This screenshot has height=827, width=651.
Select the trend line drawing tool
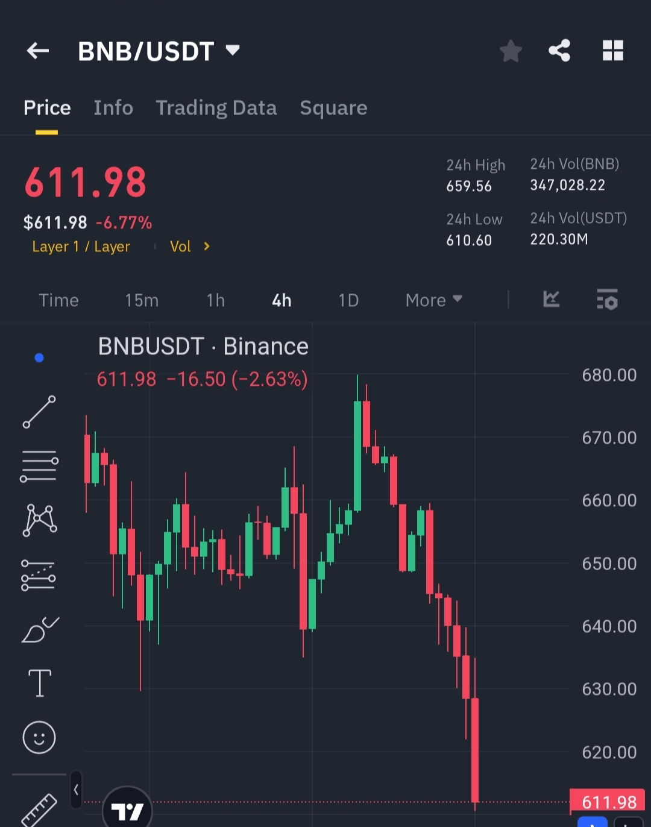point(39,412)
